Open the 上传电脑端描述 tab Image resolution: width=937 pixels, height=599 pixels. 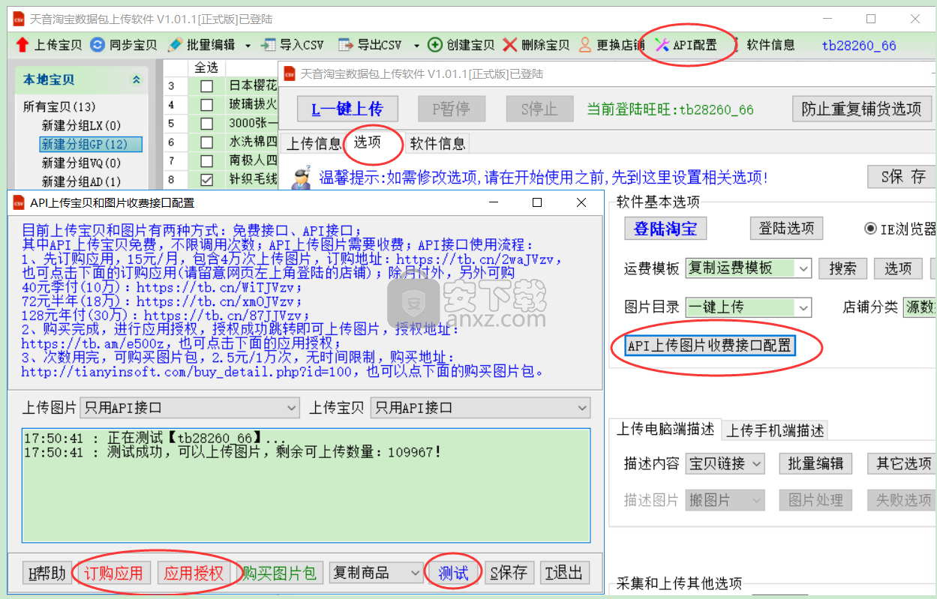(x=665, y=429)
